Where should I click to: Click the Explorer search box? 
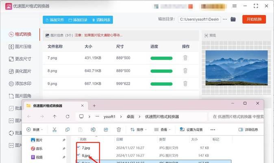[x=237, y=117]
